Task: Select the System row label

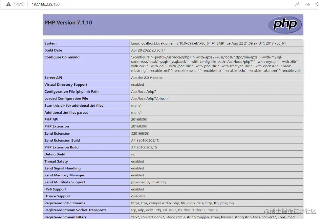Action: 50,43
